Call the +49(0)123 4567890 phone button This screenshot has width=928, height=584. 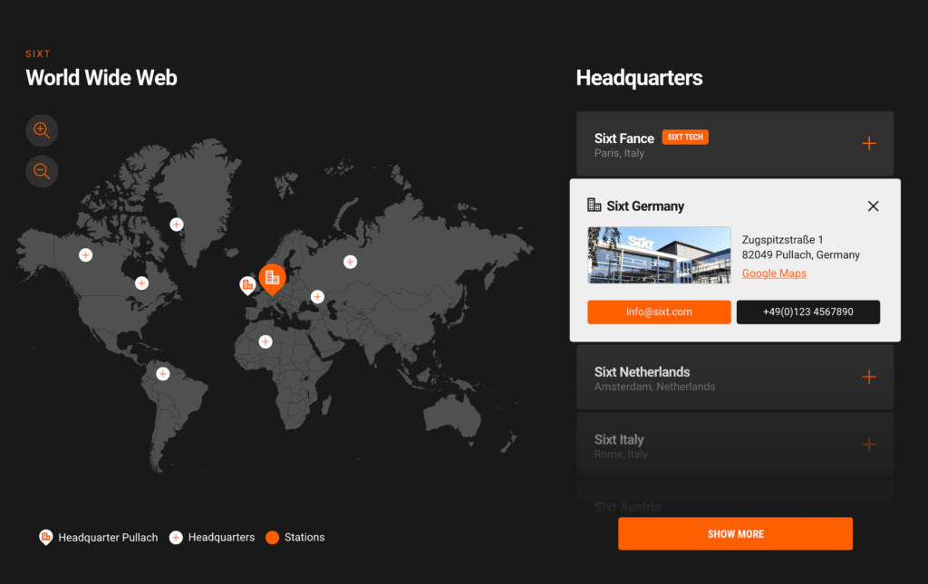point(807,311)
